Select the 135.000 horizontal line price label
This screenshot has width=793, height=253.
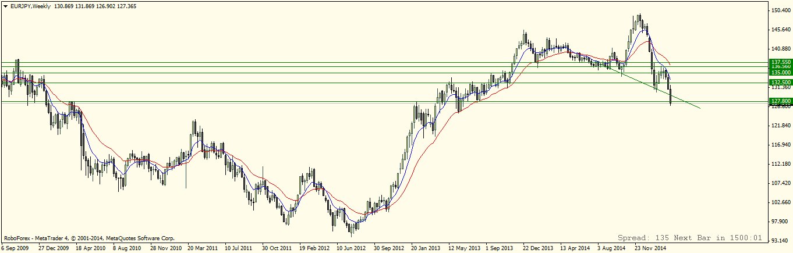pyautogui.click(x=781, y=73)
